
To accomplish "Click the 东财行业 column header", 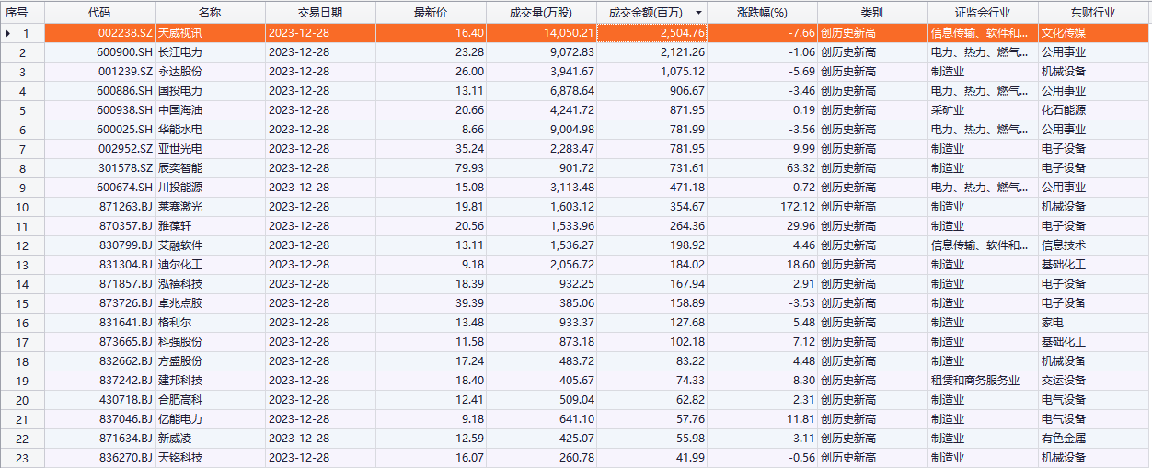I will 1093,13.
